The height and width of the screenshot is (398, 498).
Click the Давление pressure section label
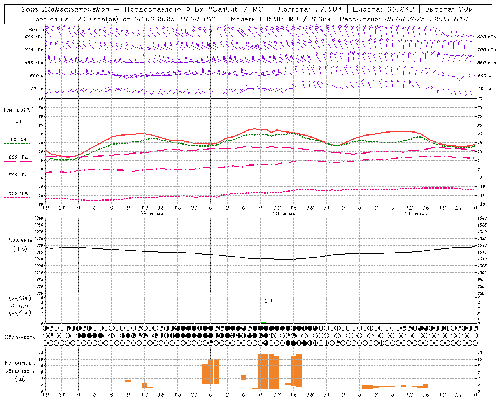click(x=20, y=240)
